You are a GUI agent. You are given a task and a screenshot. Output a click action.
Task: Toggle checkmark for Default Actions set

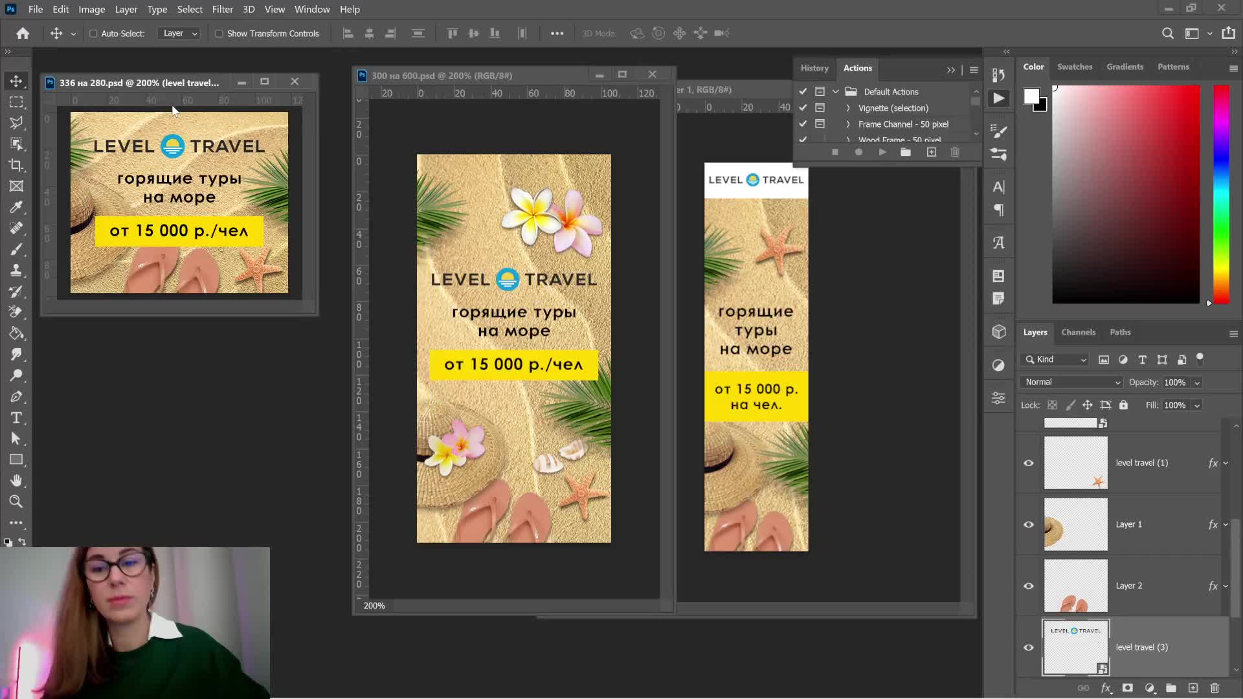pos(803,91)
